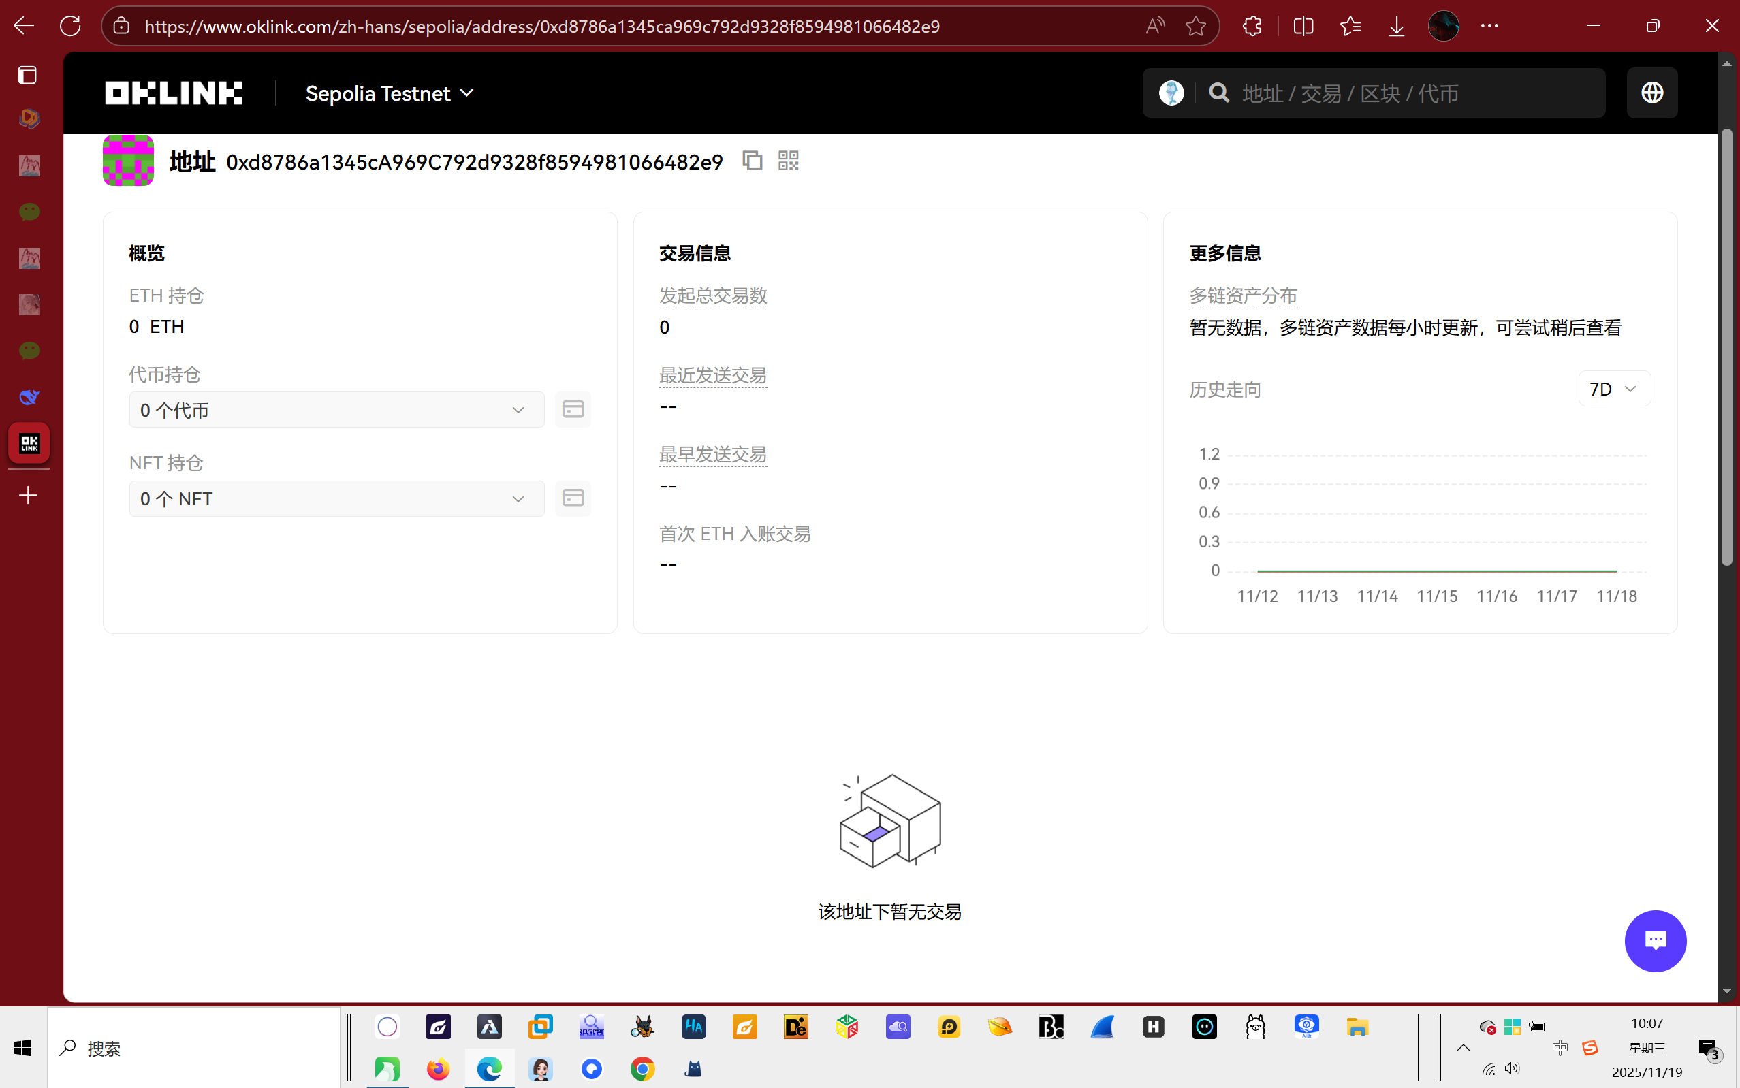Click the OKLink logo
Image resolution: width=1740 pixels, height=1088 pixels.
(174, 93)
